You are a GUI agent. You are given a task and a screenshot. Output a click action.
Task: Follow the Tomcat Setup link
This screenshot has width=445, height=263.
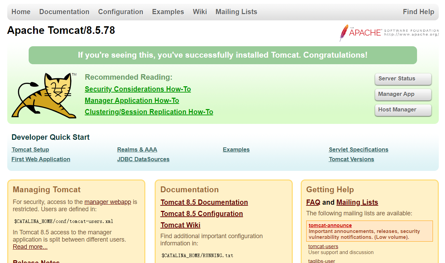pyautogui.click(x=30, y=149)
